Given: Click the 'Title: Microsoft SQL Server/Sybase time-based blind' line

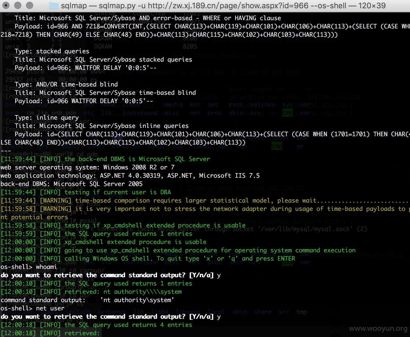Looking at the screenshot, I should (x=105, y=93).
